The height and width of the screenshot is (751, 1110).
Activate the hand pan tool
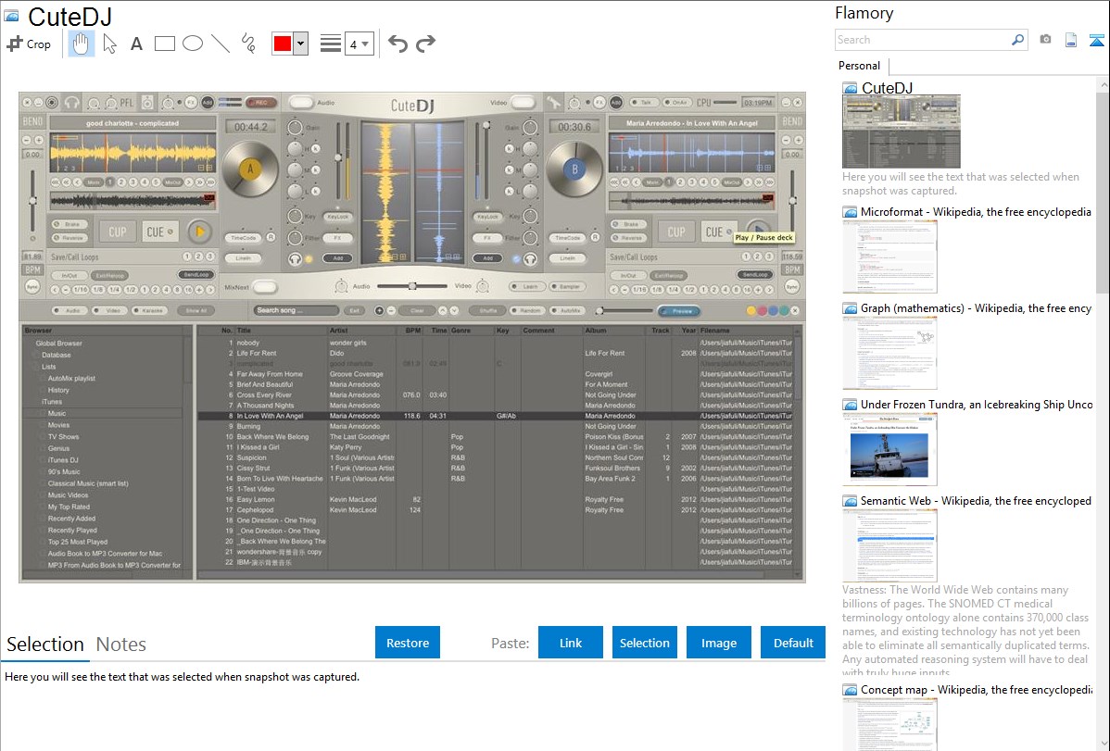tap(81, 44)
